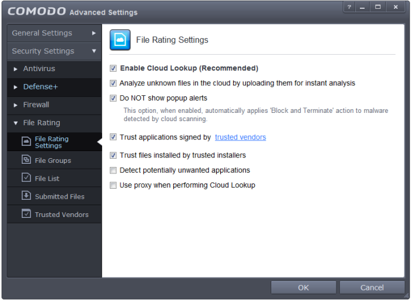Click 'Detect potentially unwanted applications' label

coord(185,170)
